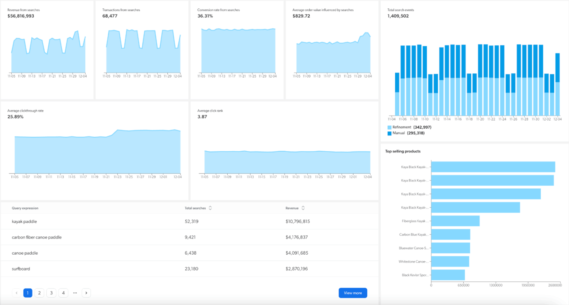Click the Query expression column header
This screenshot has width=569, height=305.
(x=25, y=208)
